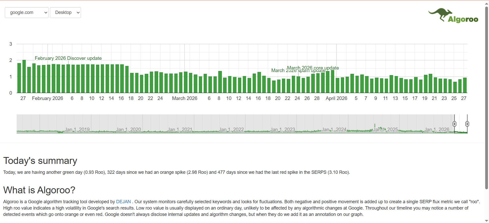Click the y-axis value 0

(11, 93)
